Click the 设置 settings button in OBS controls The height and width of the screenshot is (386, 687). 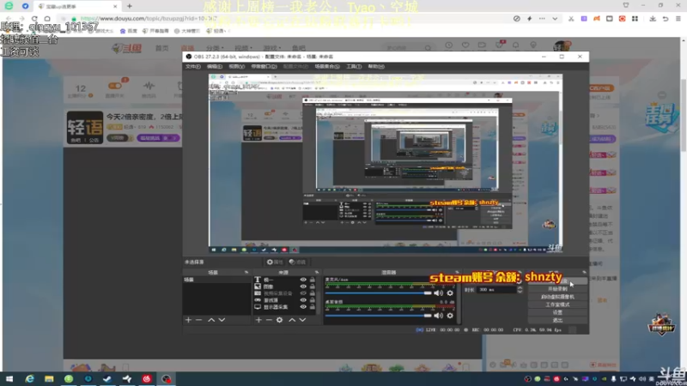click(557, 312)
